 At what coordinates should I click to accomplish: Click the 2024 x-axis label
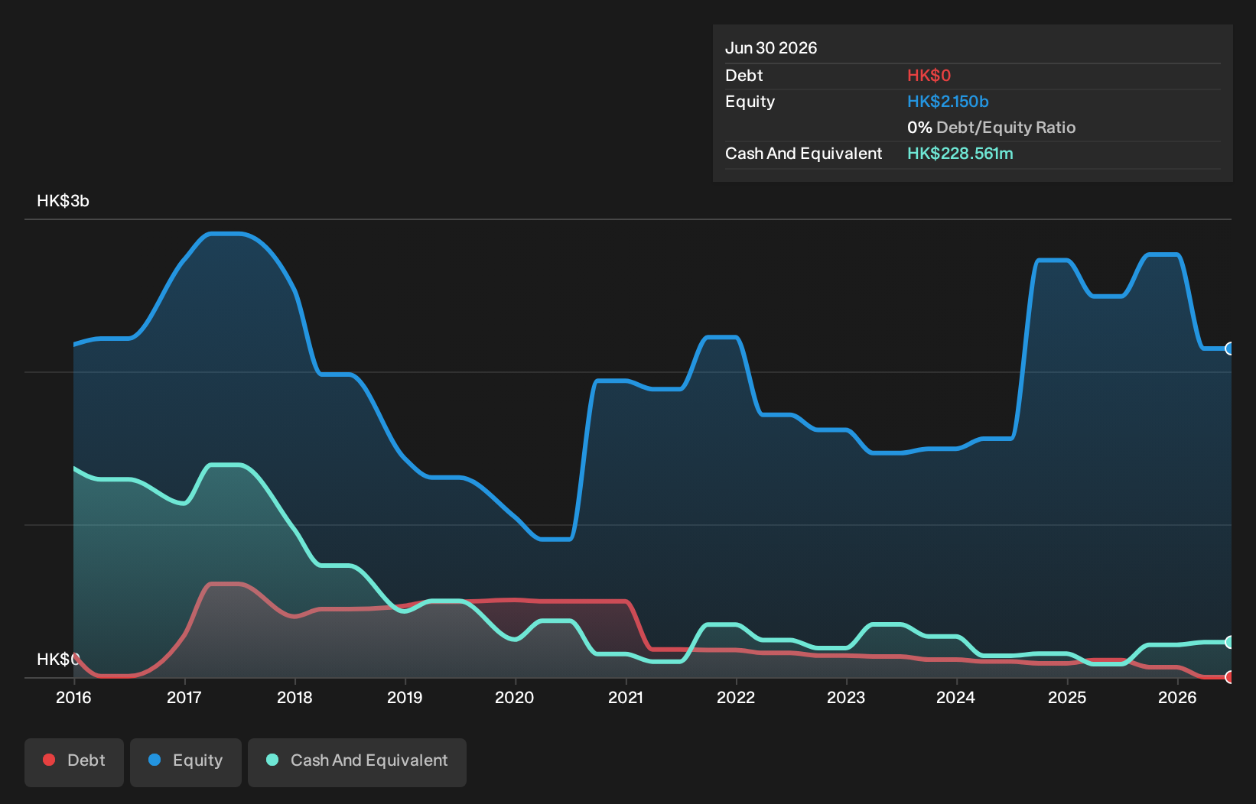pos(956,697)
